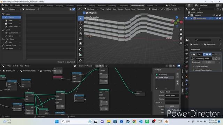The image size is (223, 125).
Task: Open the File menu
Action: (6, 5)
